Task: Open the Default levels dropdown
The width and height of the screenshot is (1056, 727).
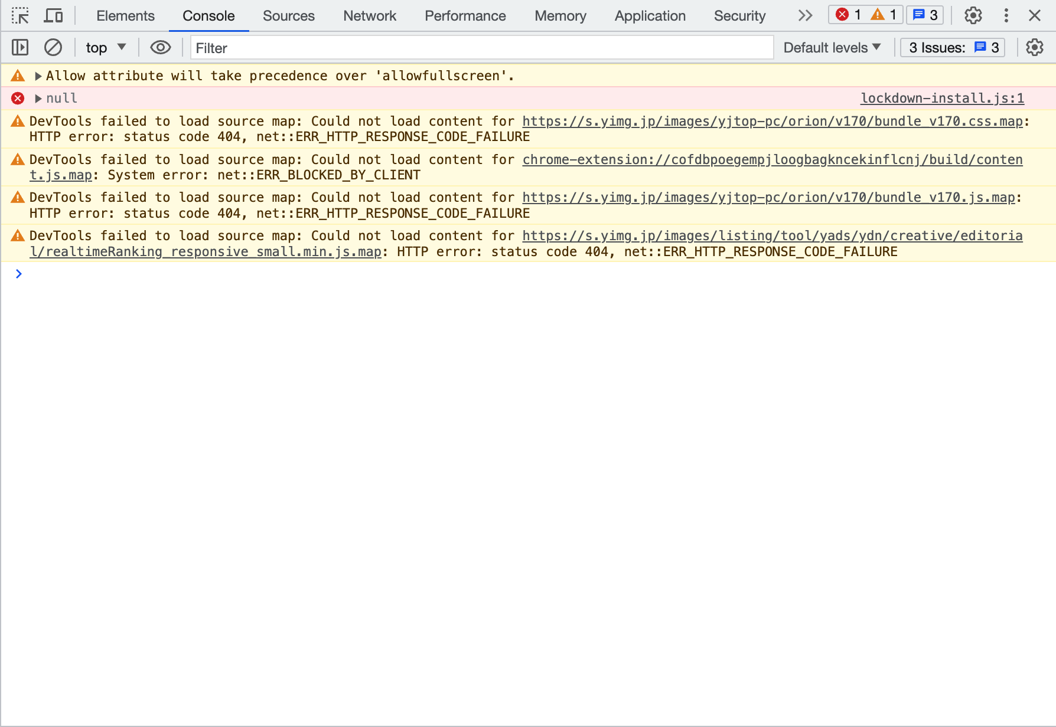Action: click(x=832, y=47)
